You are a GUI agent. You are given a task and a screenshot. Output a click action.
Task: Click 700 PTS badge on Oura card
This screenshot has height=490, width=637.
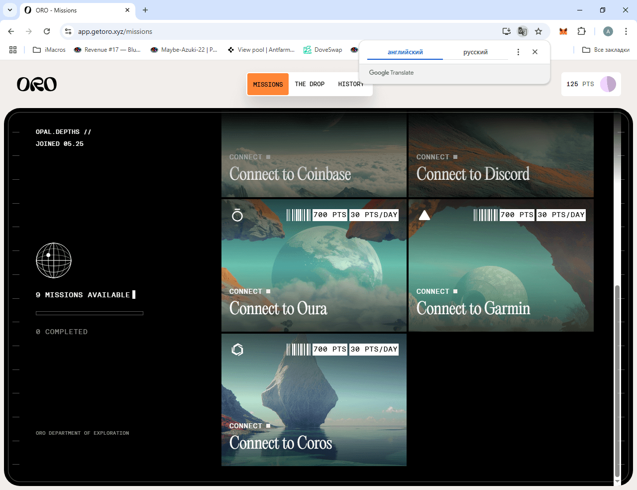[330, 215]
